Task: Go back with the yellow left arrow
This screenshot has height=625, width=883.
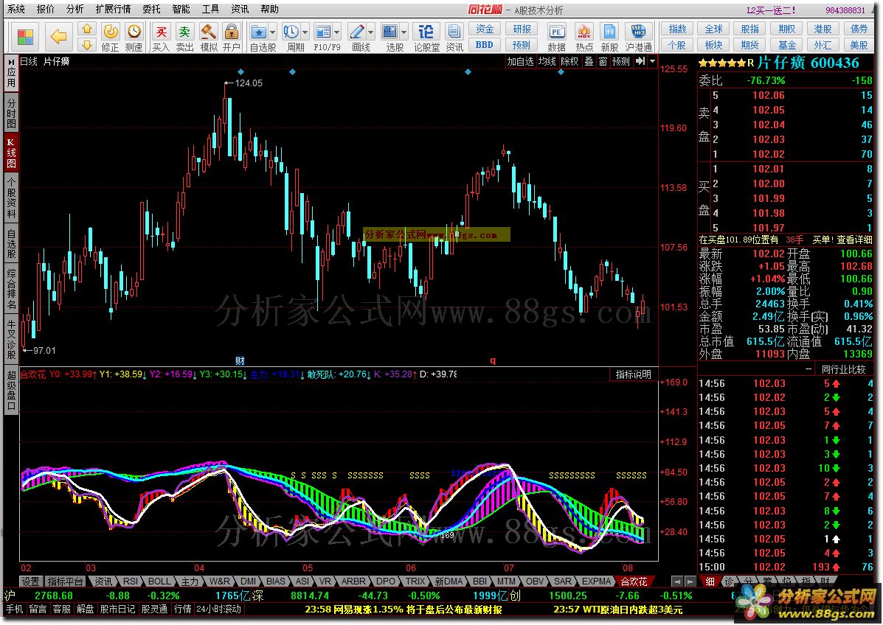Action: [58, 37]
